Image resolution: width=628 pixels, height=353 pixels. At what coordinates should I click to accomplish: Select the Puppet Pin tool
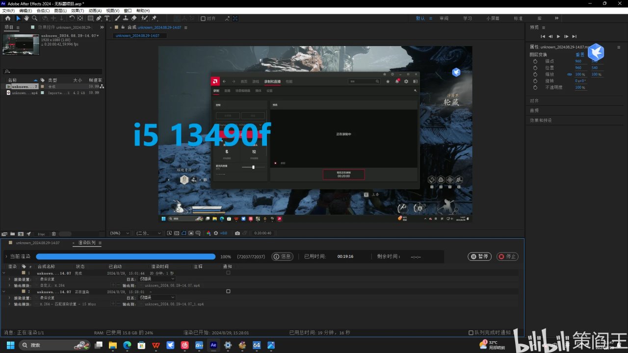[154, 18]
